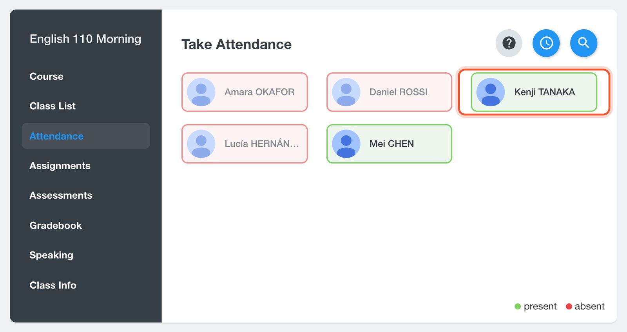Select Class Info in sidebar
Screen dimensions: 627x332
pyautogui.click(x=53, y=285)
